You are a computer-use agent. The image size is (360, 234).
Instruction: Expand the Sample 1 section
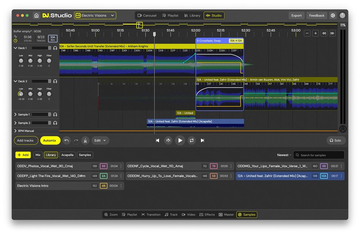[x=15, y=114]
